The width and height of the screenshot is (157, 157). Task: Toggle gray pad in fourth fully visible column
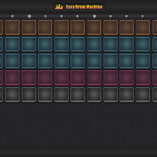pyautogui.click(x=61, y=95)
